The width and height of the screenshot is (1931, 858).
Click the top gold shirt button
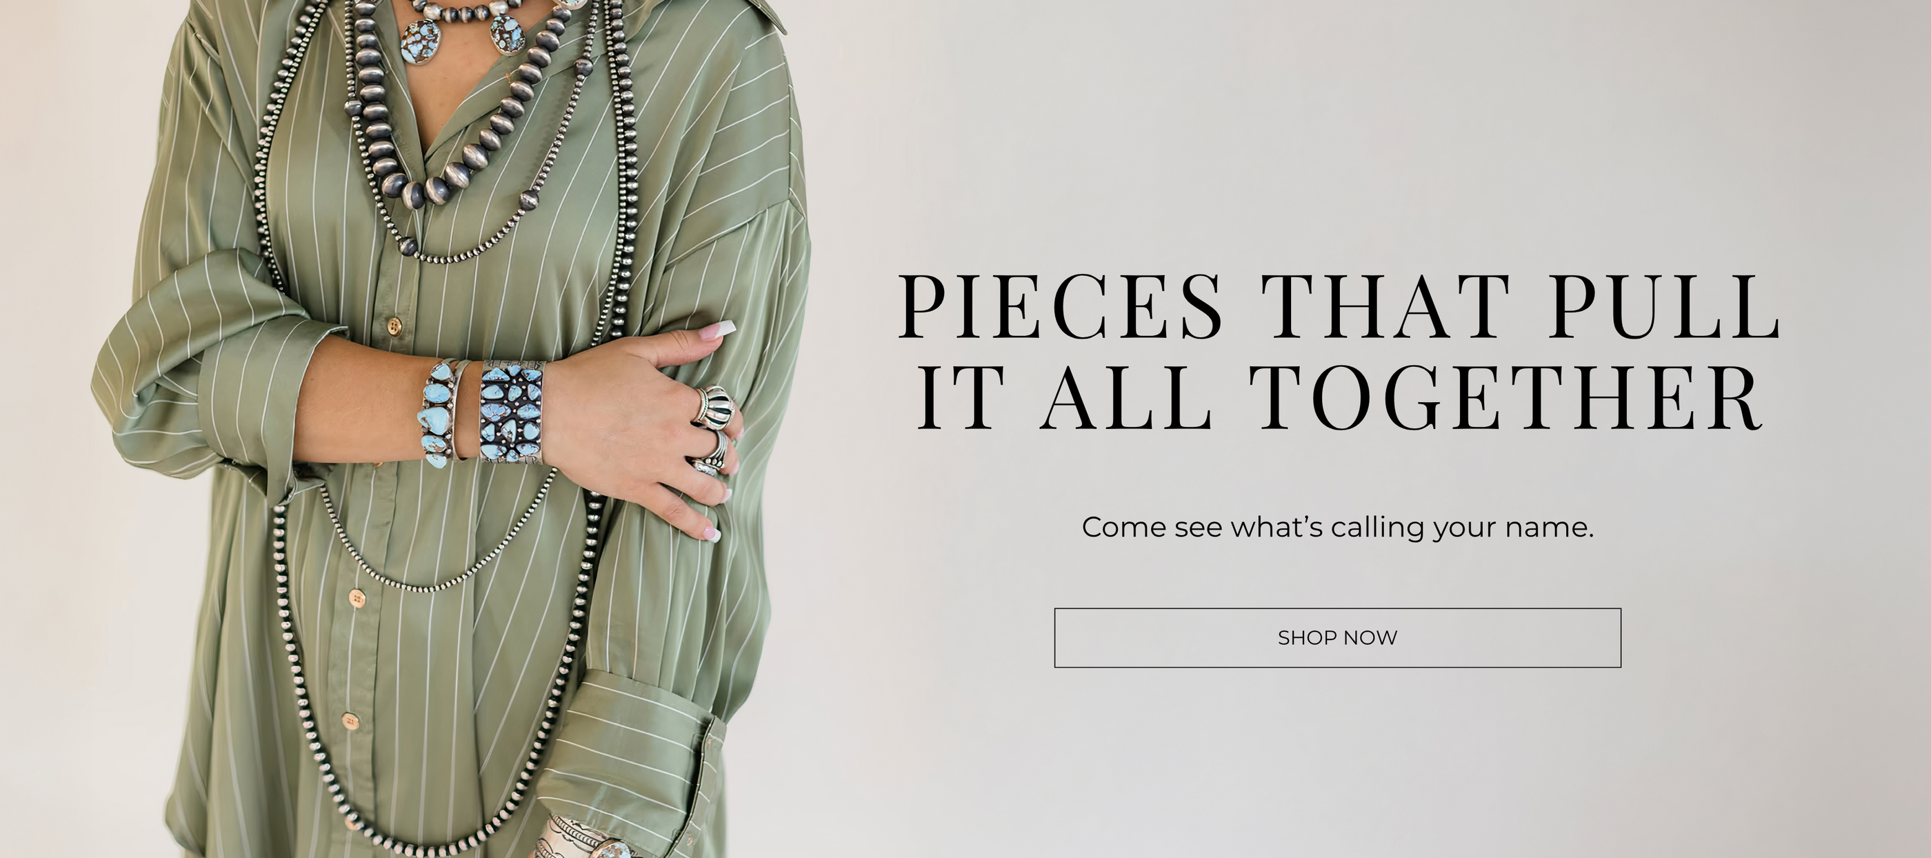(394, 326)
